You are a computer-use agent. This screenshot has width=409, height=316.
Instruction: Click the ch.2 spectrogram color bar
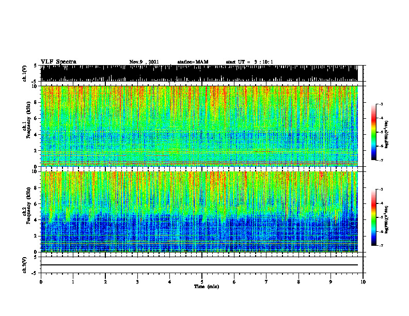click(373, 217)
